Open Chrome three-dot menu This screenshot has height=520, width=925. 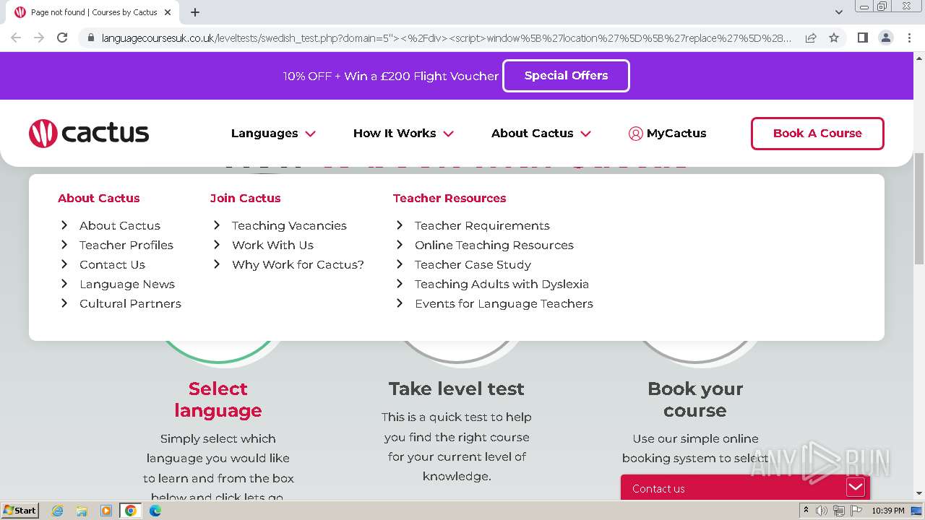[908, 38]
